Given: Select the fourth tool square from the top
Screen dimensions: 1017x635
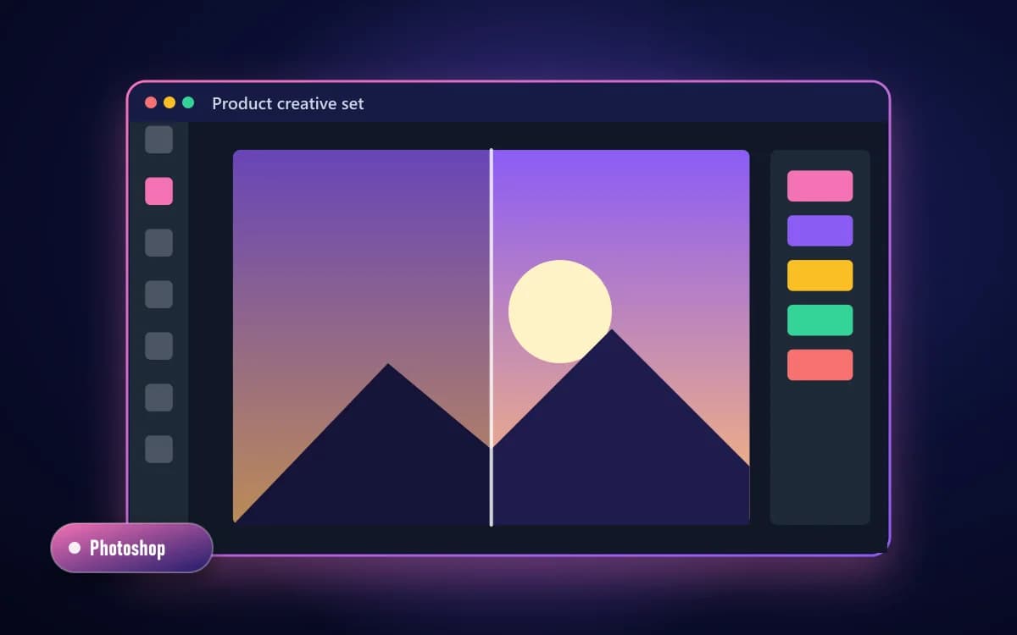Looking at the screenshot, I should [158, 295].
